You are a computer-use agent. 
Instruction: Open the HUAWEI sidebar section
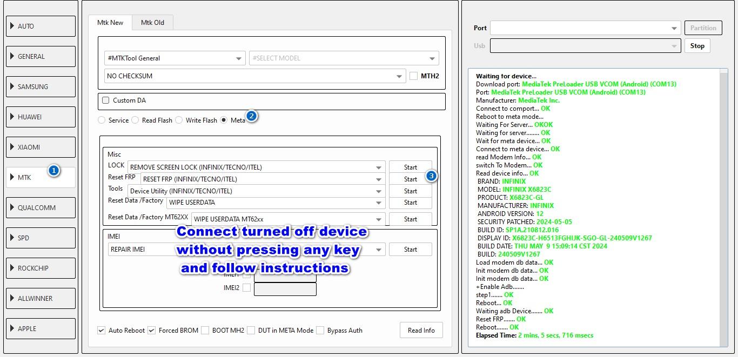click(x=41, y=117)
